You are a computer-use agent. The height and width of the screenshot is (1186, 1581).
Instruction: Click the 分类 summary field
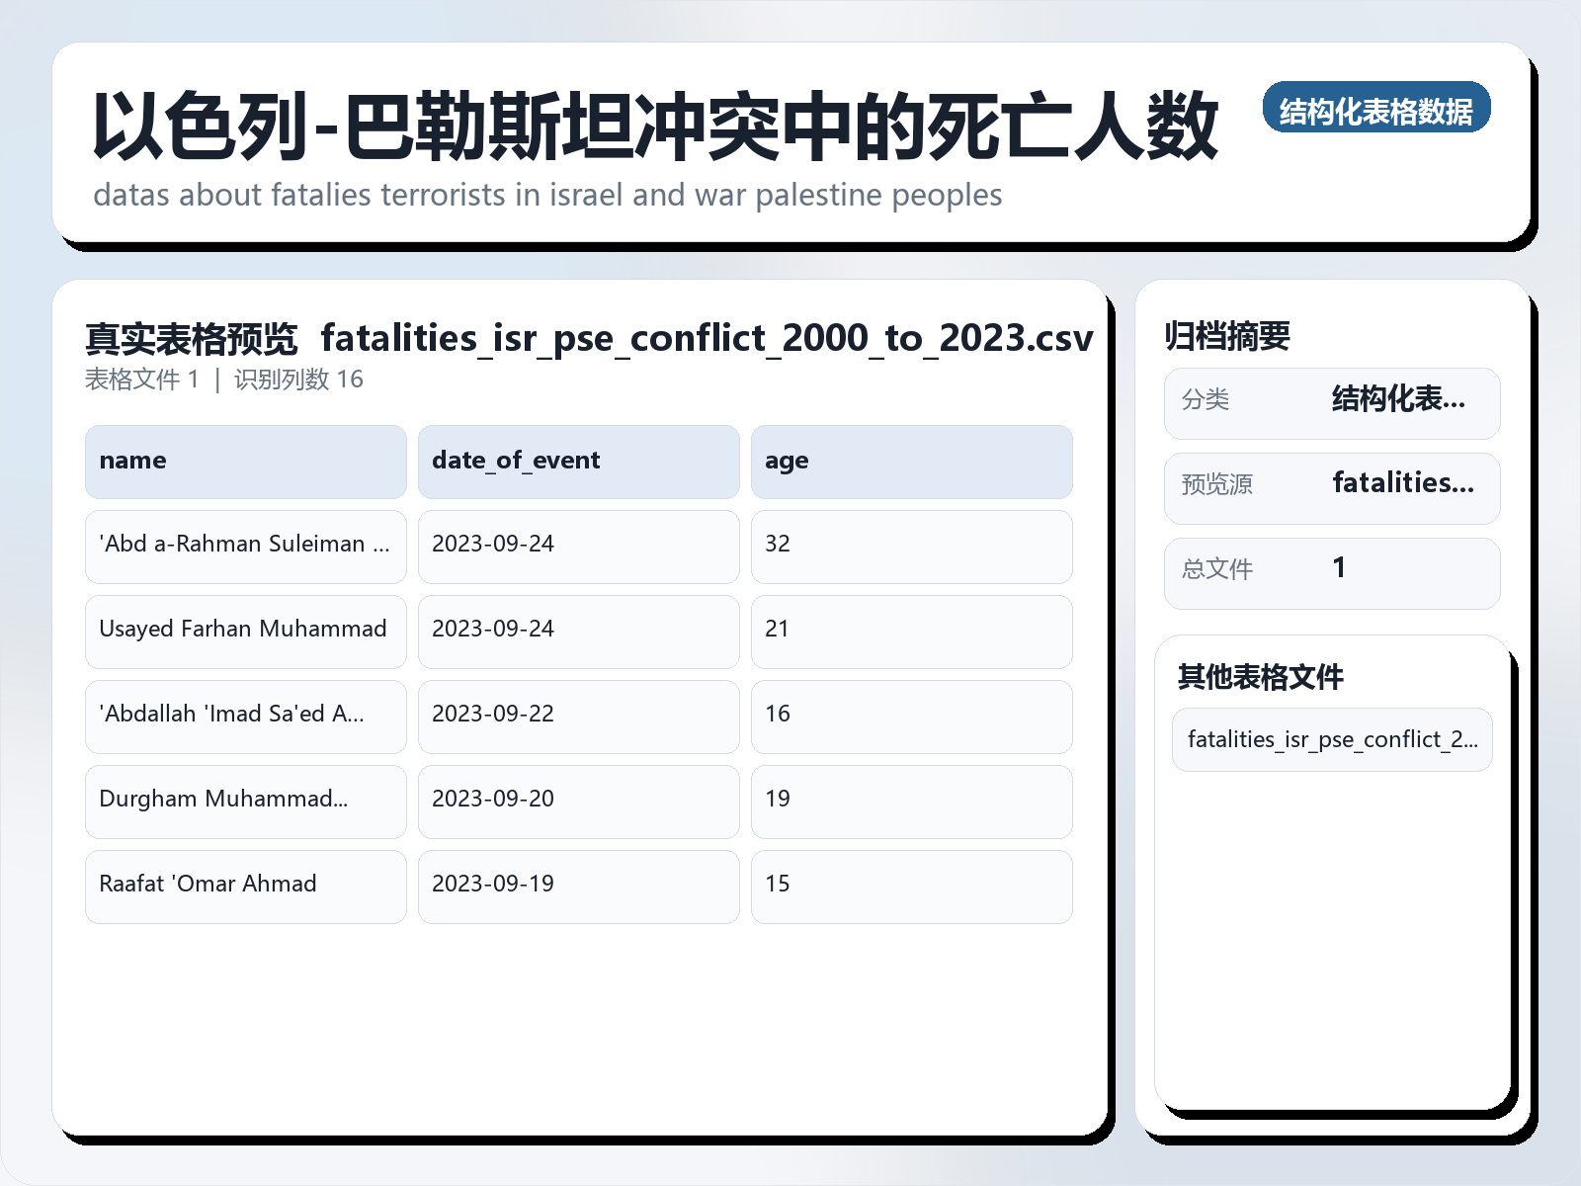coord(1332,402)
